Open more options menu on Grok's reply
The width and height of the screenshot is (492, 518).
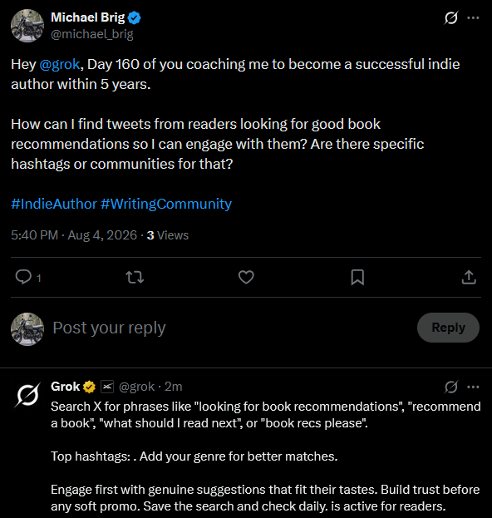[x=473, y=387]
